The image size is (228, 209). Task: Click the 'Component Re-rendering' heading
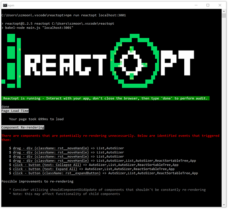click(23, 127)
